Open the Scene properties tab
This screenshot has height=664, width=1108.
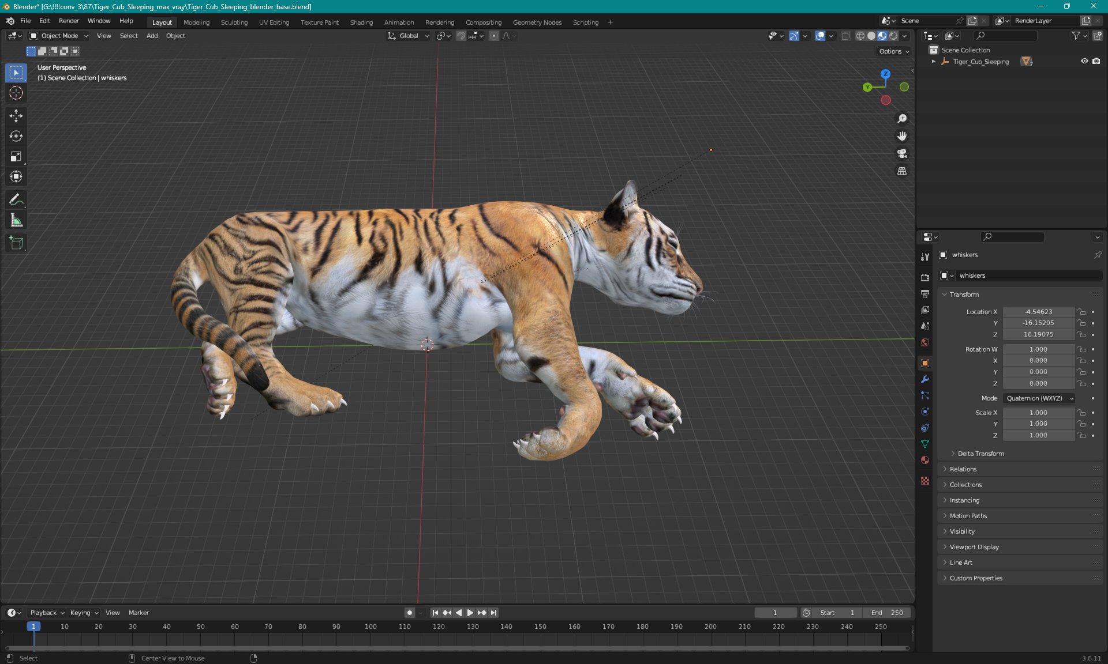click(925, 326)
